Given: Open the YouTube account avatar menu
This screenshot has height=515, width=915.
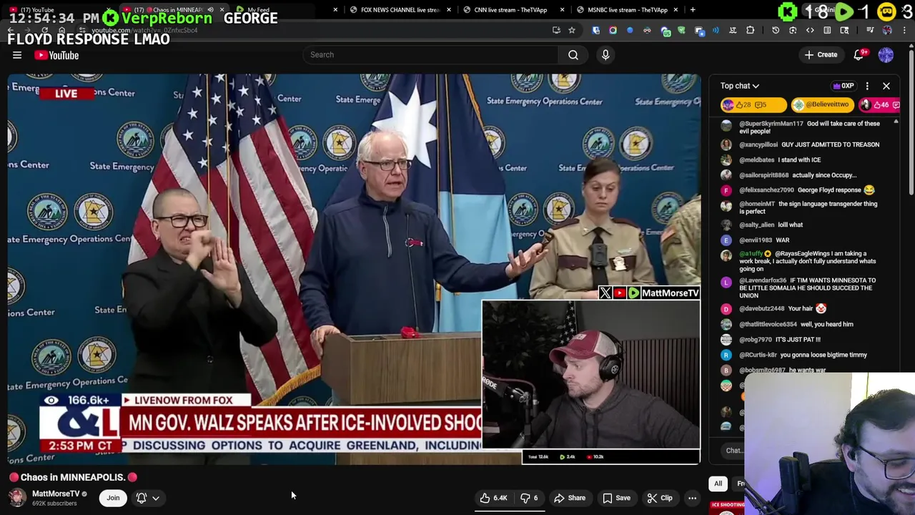Looking at the screenshot, I should pyautogui.click(x=886, y=55).
